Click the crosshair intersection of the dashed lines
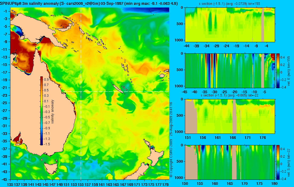 click(x=81, y=91)
